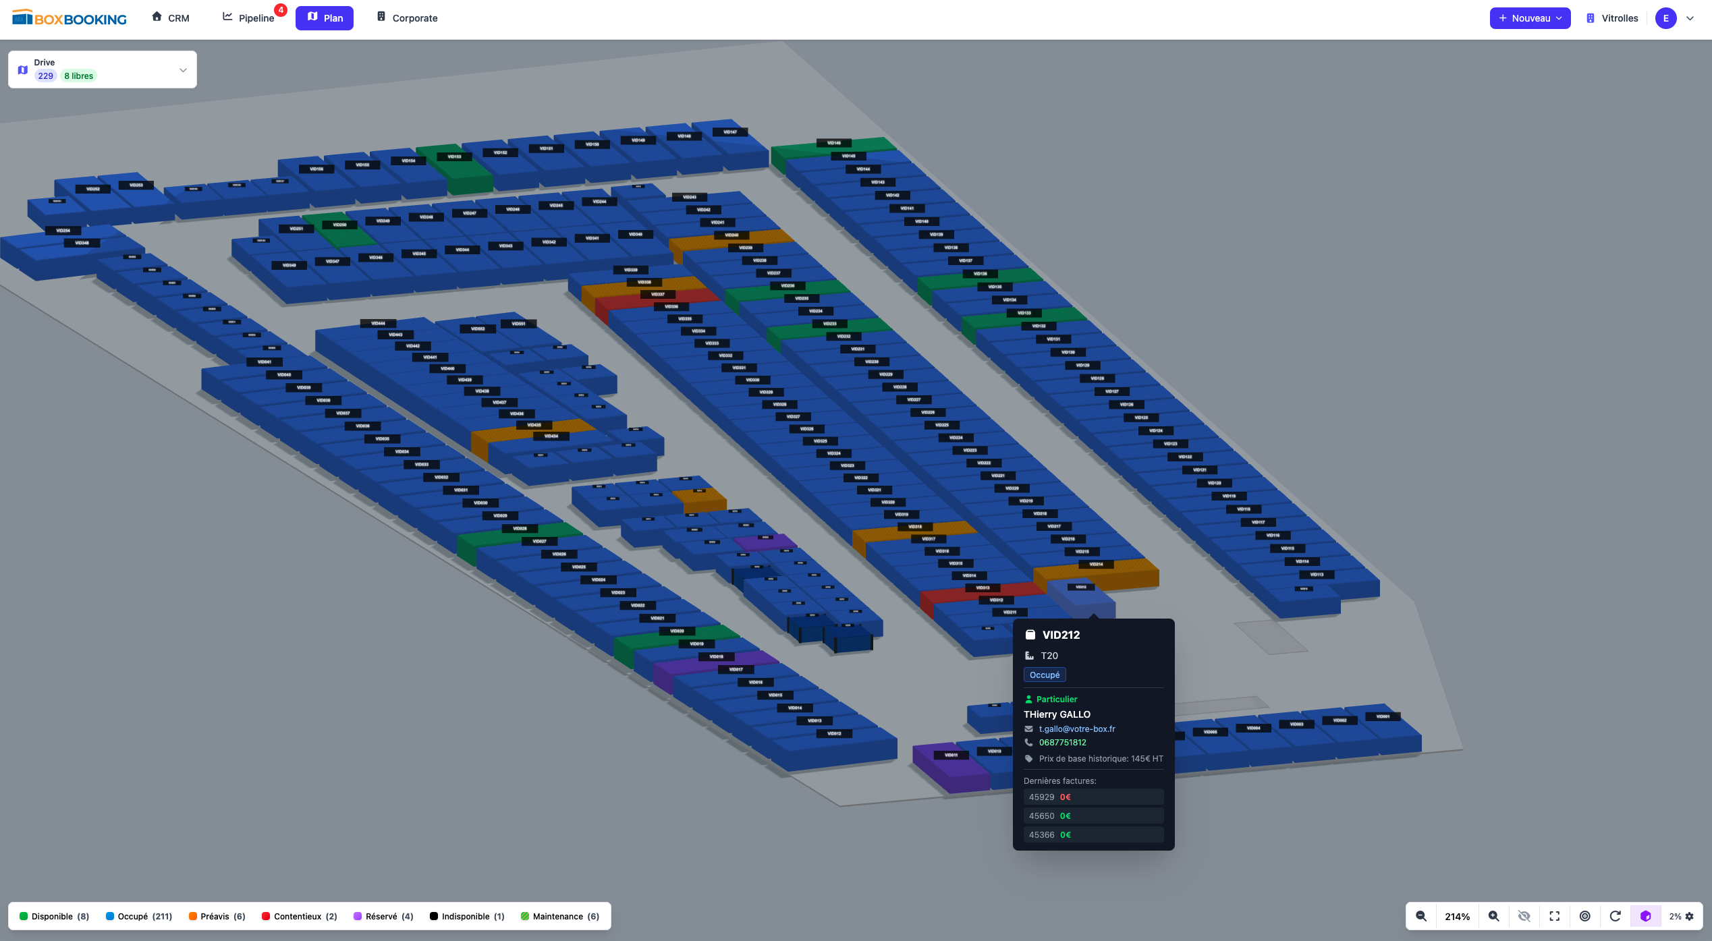Refresh the plan with the reload icon
Image resolution: width=1712 pixels, height=941 pixels.
click(1616, 916)
